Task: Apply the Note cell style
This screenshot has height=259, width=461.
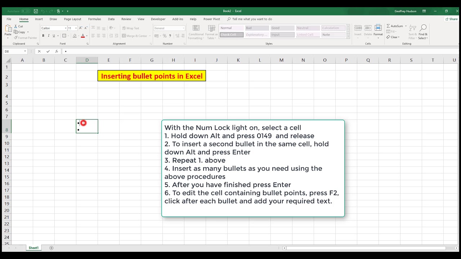Action: pyautogui.click(x=334, y=35)
